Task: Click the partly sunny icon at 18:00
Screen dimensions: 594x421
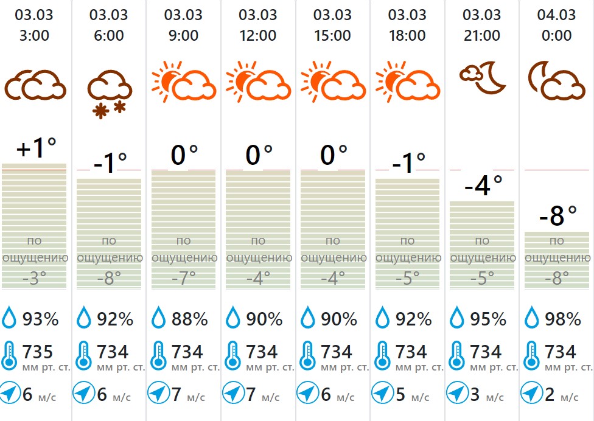Action: pyautogui.click(x=407, y=82)
